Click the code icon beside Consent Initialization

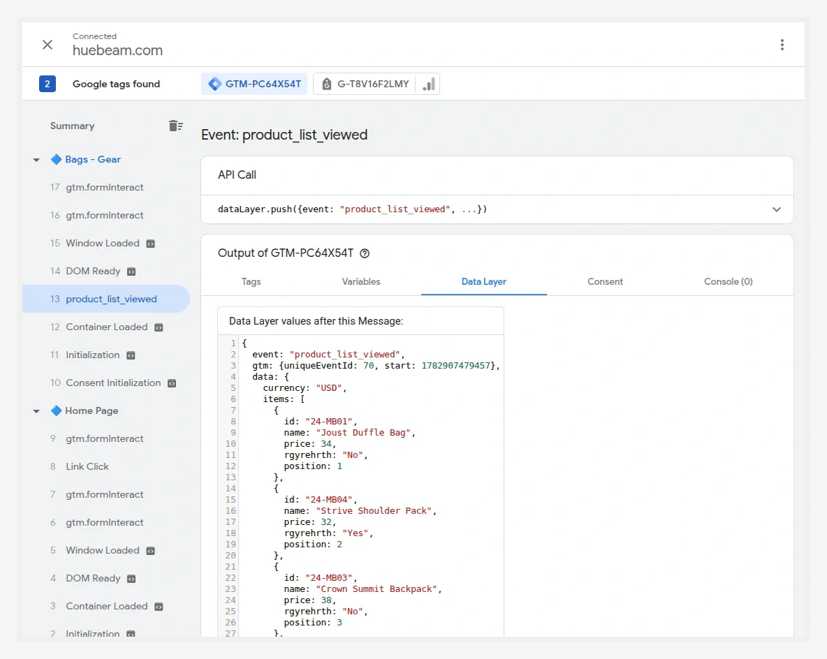click(x=172, y=383)
